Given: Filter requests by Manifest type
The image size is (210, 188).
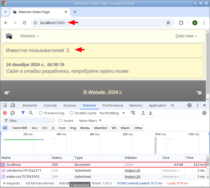Looking at the screenshot, I should (101, 128).
